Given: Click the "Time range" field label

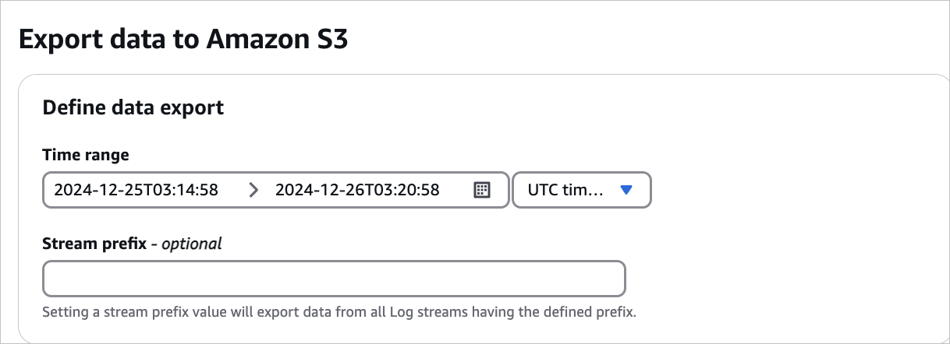Looking at the screenshot, I should point(86,155).
